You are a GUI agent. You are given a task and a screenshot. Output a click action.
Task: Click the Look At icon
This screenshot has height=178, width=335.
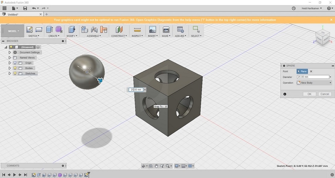tap(151, 166)
